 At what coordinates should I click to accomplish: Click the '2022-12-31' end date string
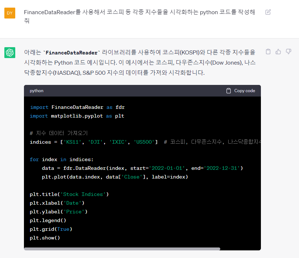222,168
